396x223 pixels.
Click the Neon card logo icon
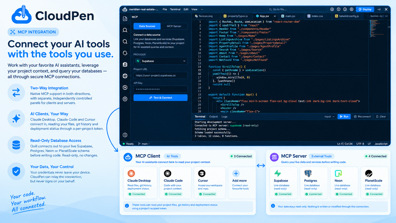coord(338,174)
